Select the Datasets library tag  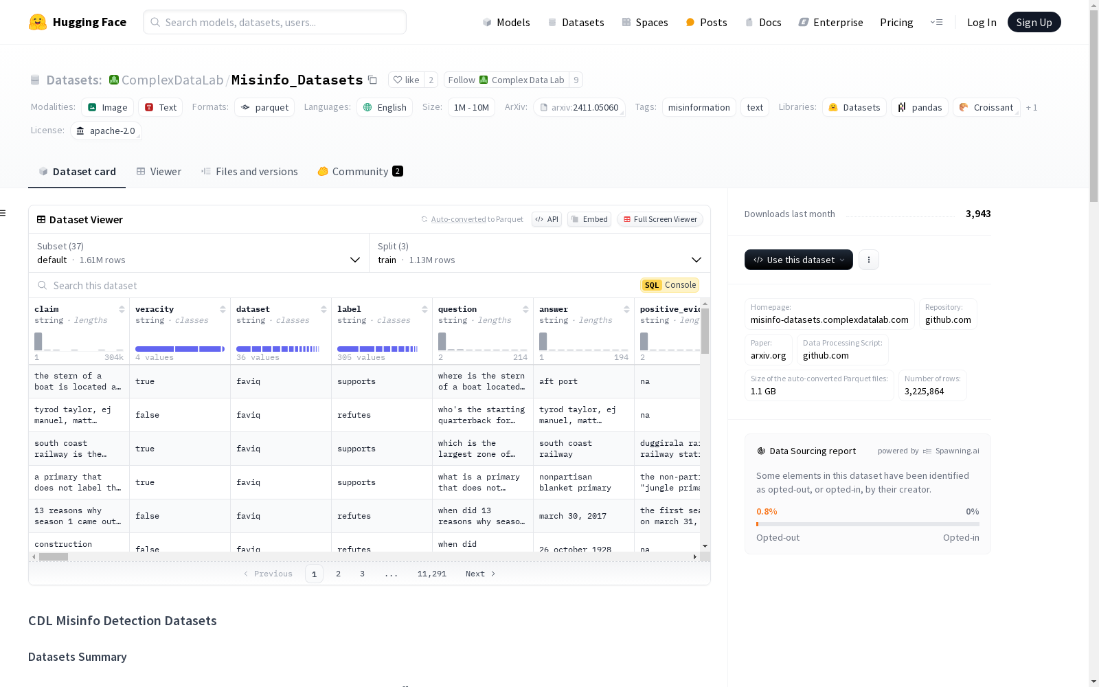[854, 107]
